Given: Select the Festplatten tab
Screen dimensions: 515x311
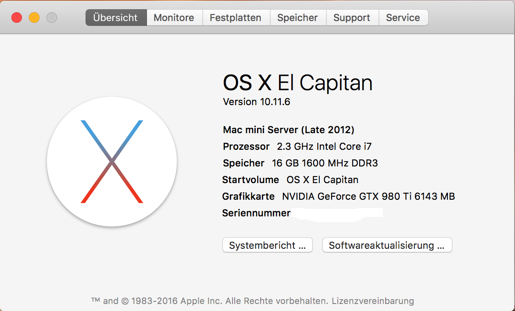Looking at the screenshot, I should click(x=236, y=18).
